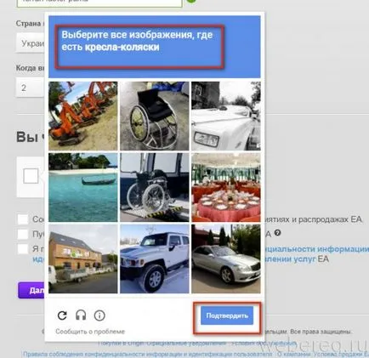Image resolution: width=369 pixels, height=358 pixels.
Task: Select the banquet tables image tile
Action: point(226,187)
